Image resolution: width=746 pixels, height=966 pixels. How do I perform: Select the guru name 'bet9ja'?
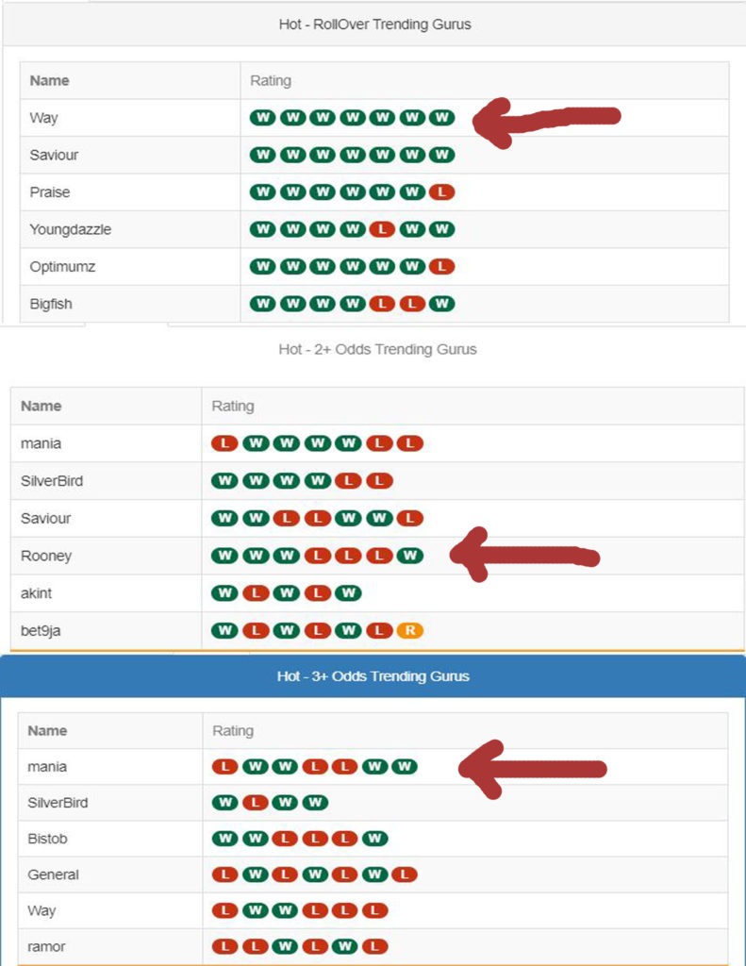click(x=41, y=631)
